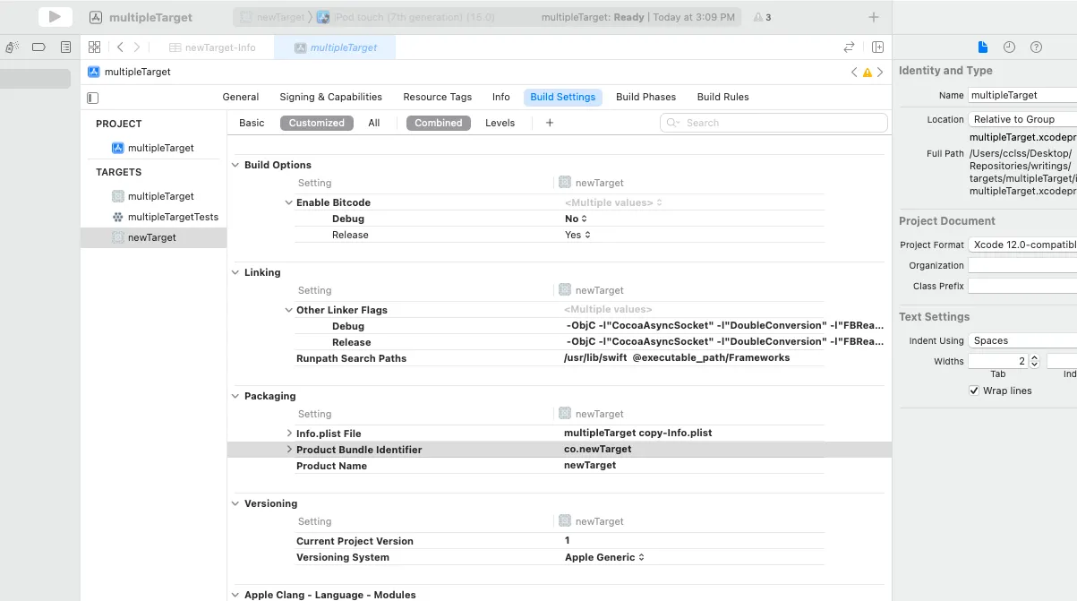Show Customized build settings

point(317,123)
